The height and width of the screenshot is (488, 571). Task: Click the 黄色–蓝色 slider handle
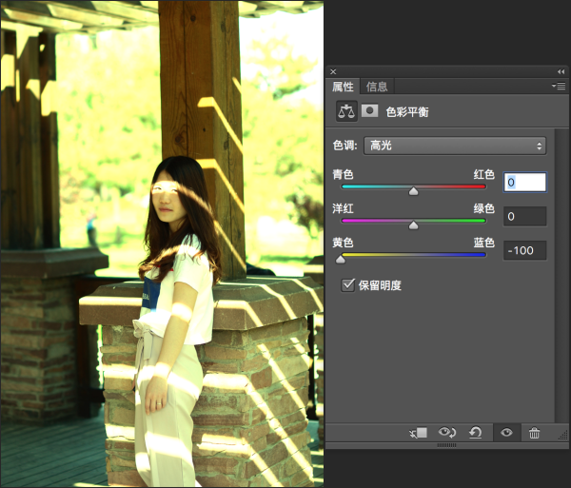click(340, 259)
